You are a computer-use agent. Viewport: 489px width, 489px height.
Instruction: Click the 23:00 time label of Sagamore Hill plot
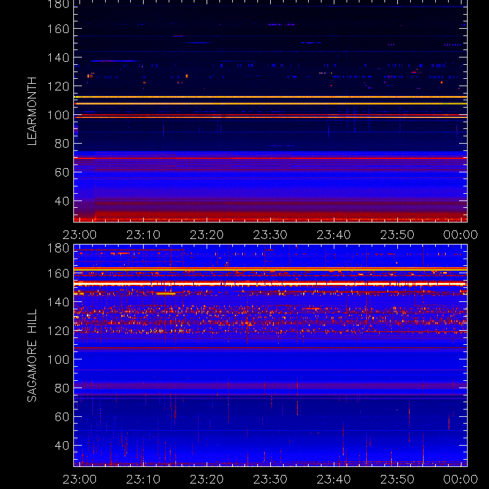[80, 479]
